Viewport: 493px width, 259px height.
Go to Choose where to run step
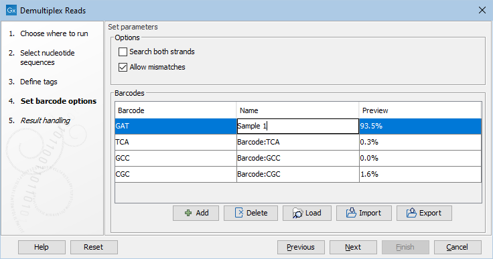tap(54, 33)
